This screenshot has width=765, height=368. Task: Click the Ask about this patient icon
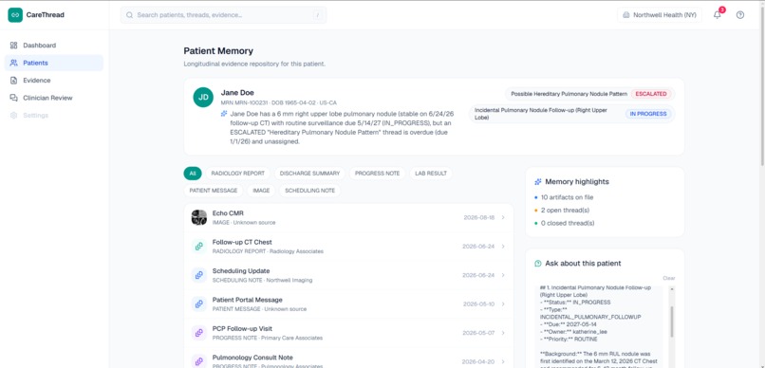click(x=537, y=264)
